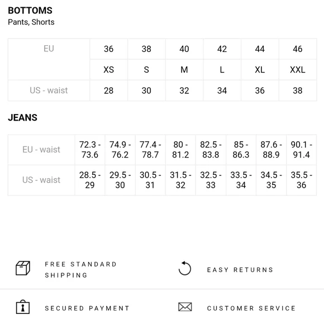Click the US waist 32 cell
Screen dimensions: 324x324
point(184,90)
